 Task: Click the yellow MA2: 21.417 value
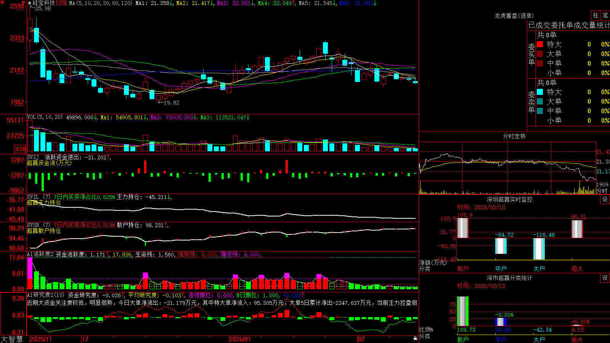click(x=195, y=3)
